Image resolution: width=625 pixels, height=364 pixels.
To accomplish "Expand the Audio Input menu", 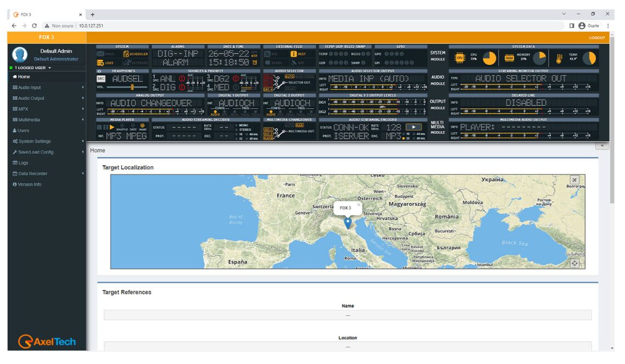I will [47, 87].
